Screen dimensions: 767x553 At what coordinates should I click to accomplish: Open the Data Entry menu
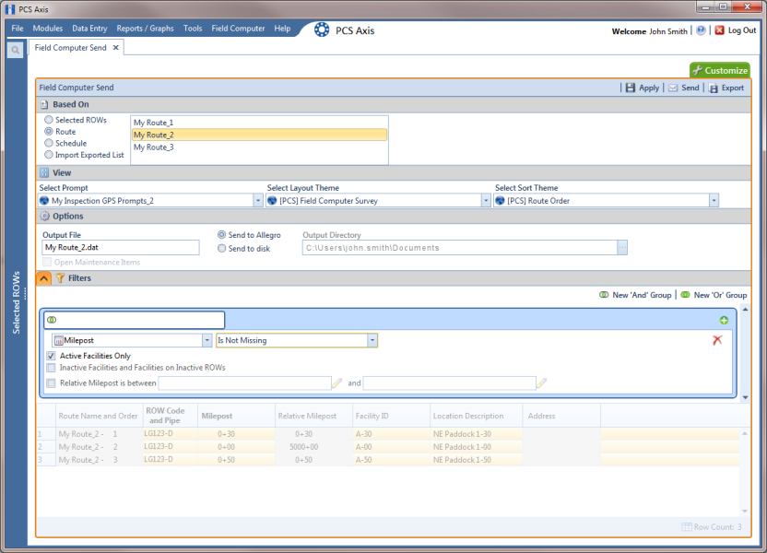coord(89,29)
